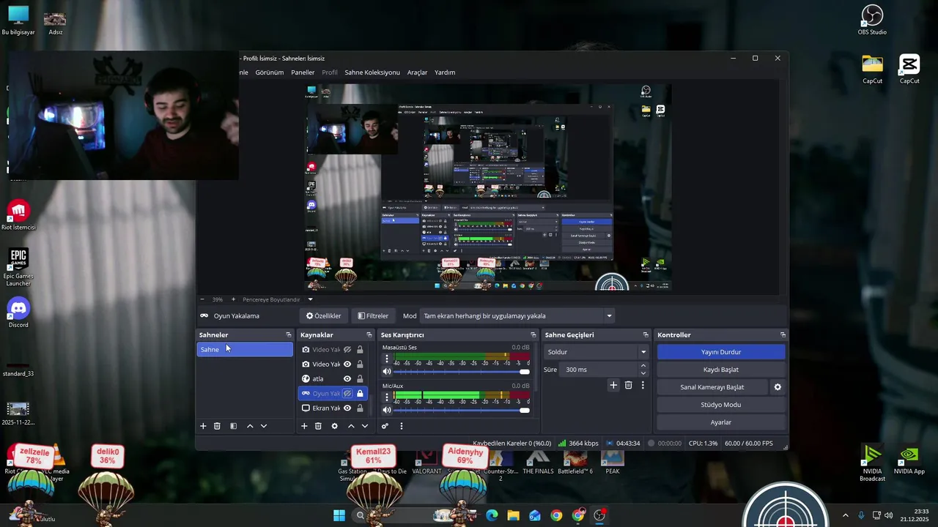Toggle visibility of first Video Yak source
This screenshot has height=527, width=938.
click(347, 350)
